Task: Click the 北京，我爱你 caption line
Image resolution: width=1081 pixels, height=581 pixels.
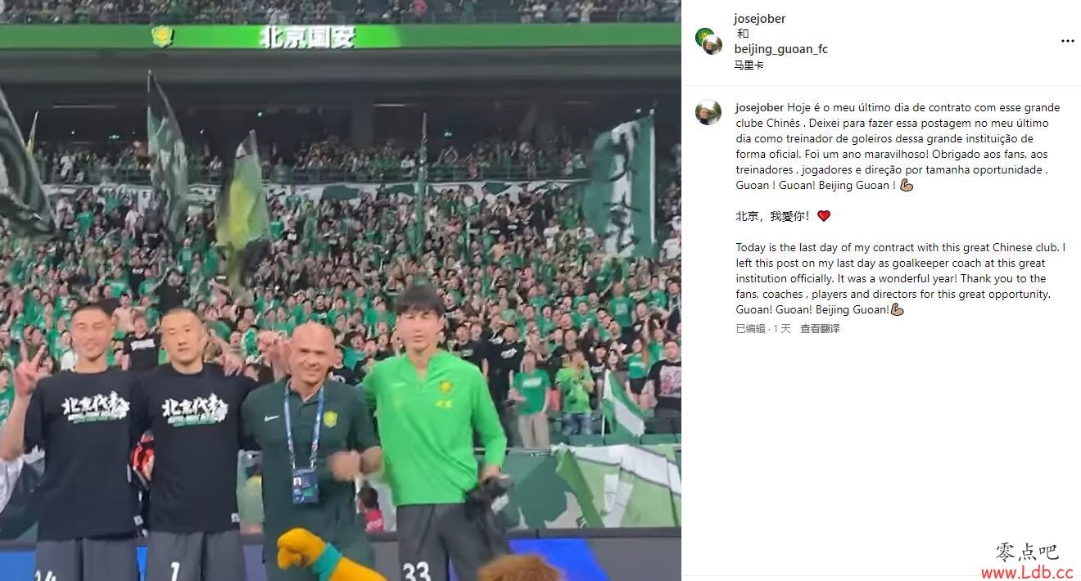Action: point(773,216)
